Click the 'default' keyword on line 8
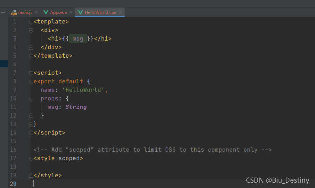The width and height of the screenshot is (315, 188). click(x=71, y=82)
